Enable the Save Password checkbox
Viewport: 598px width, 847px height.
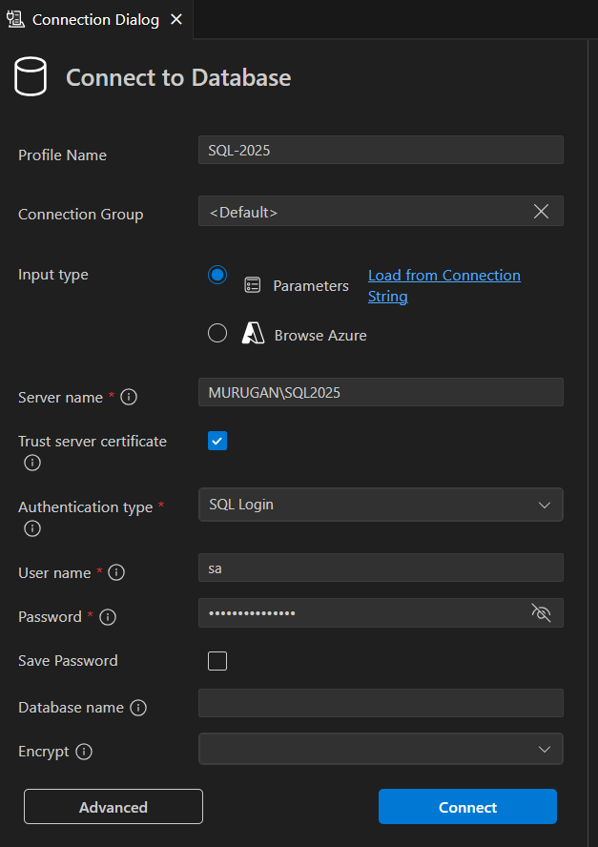coord(217,660)
